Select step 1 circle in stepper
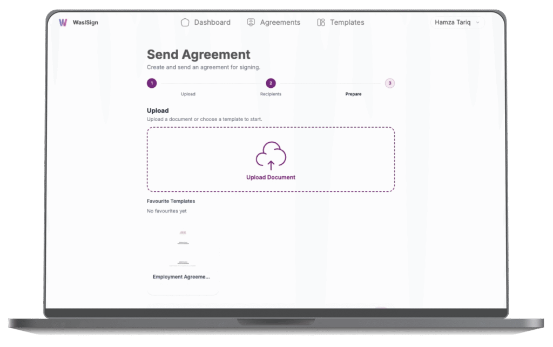This screenshot has height=347, width=553. point(152,83)
